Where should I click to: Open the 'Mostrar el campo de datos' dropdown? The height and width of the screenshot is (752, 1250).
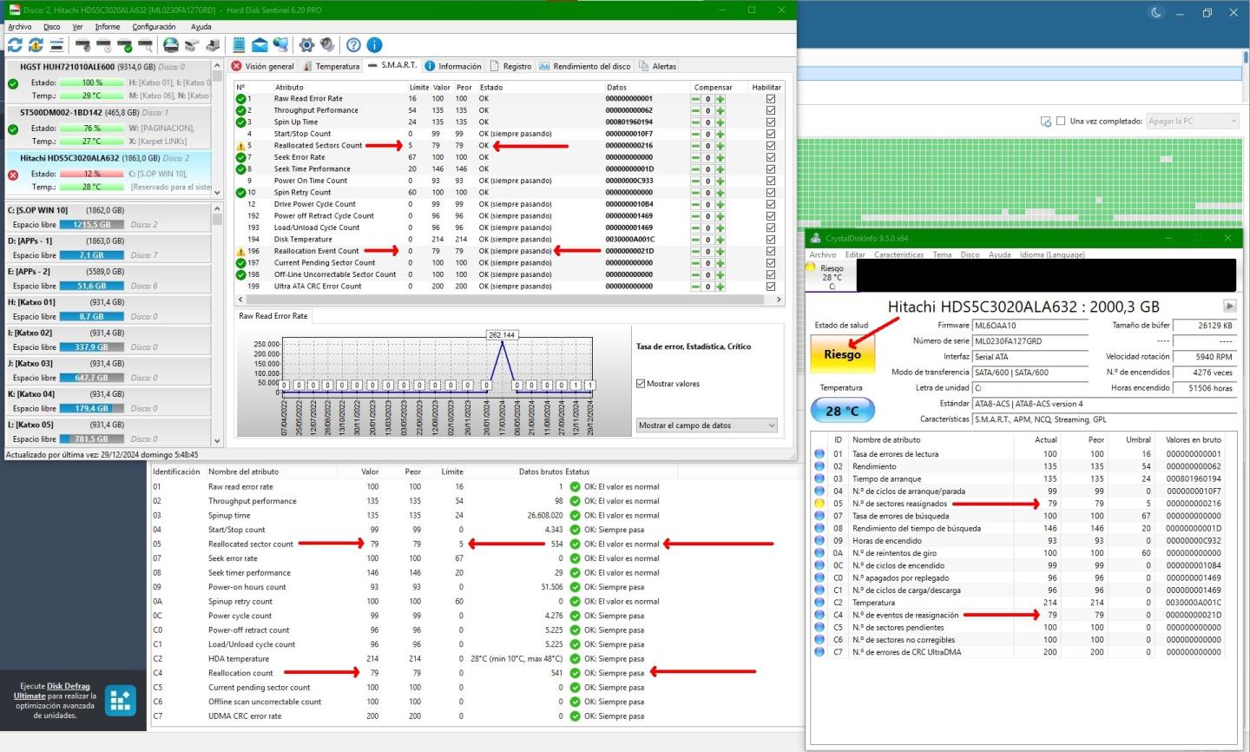707,425
